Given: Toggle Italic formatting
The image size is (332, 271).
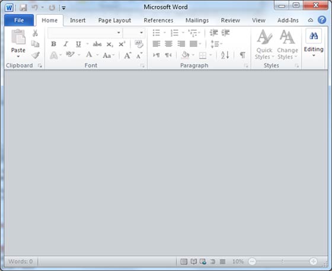Looking at the screenshot, I should (66, 44).
